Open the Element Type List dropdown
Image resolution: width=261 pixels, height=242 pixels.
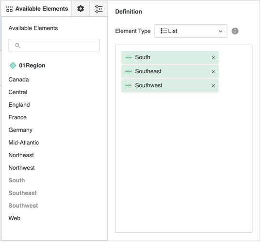pyautogui.click(x=191, y=31)
